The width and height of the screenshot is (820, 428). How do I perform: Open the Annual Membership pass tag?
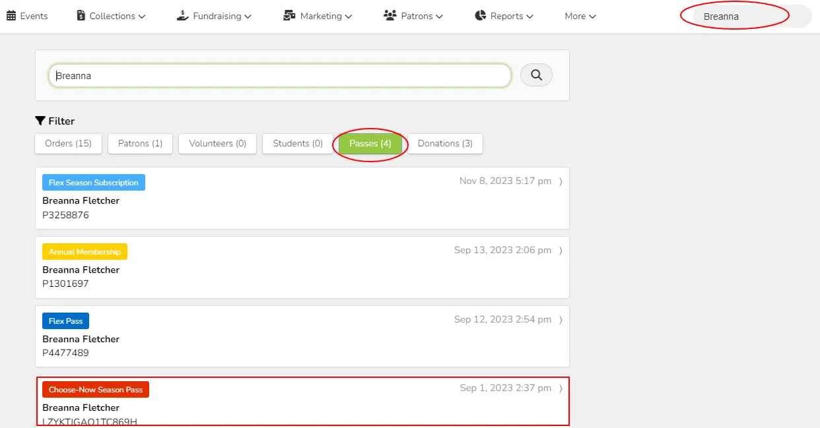coord(85,252)
